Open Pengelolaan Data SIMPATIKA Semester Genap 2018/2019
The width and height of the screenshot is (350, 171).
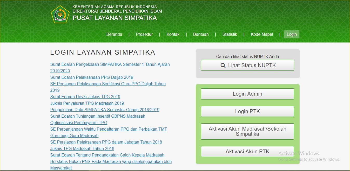click(x=105, y=110)
